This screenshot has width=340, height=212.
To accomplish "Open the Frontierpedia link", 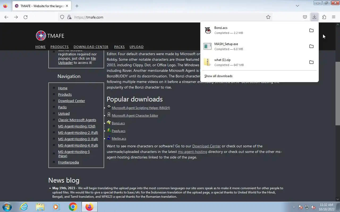I will [69, 162].
